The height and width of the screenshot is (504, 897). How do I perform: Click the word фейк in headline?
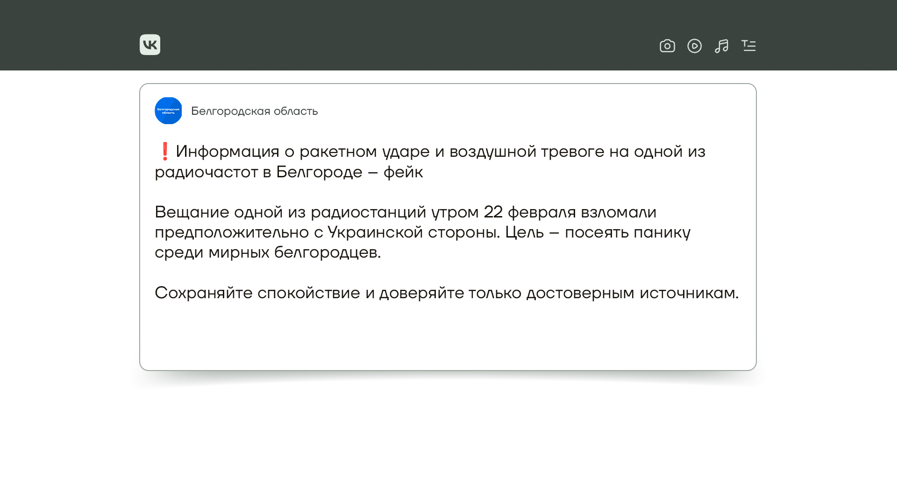(403, 172)
